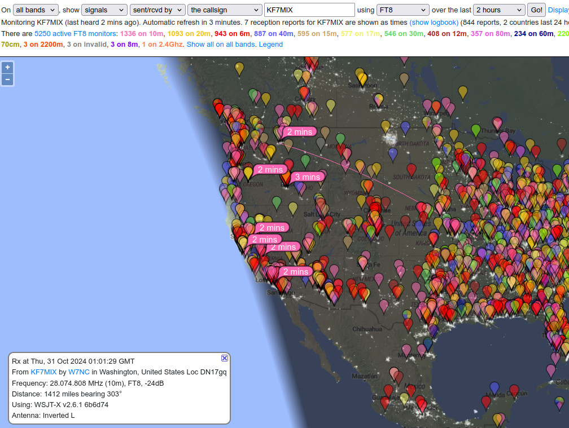The height and width of the screenshot is (428, 569).
Task: Select the "2 mins" marker near San Francisco
Action: [265, 240]
